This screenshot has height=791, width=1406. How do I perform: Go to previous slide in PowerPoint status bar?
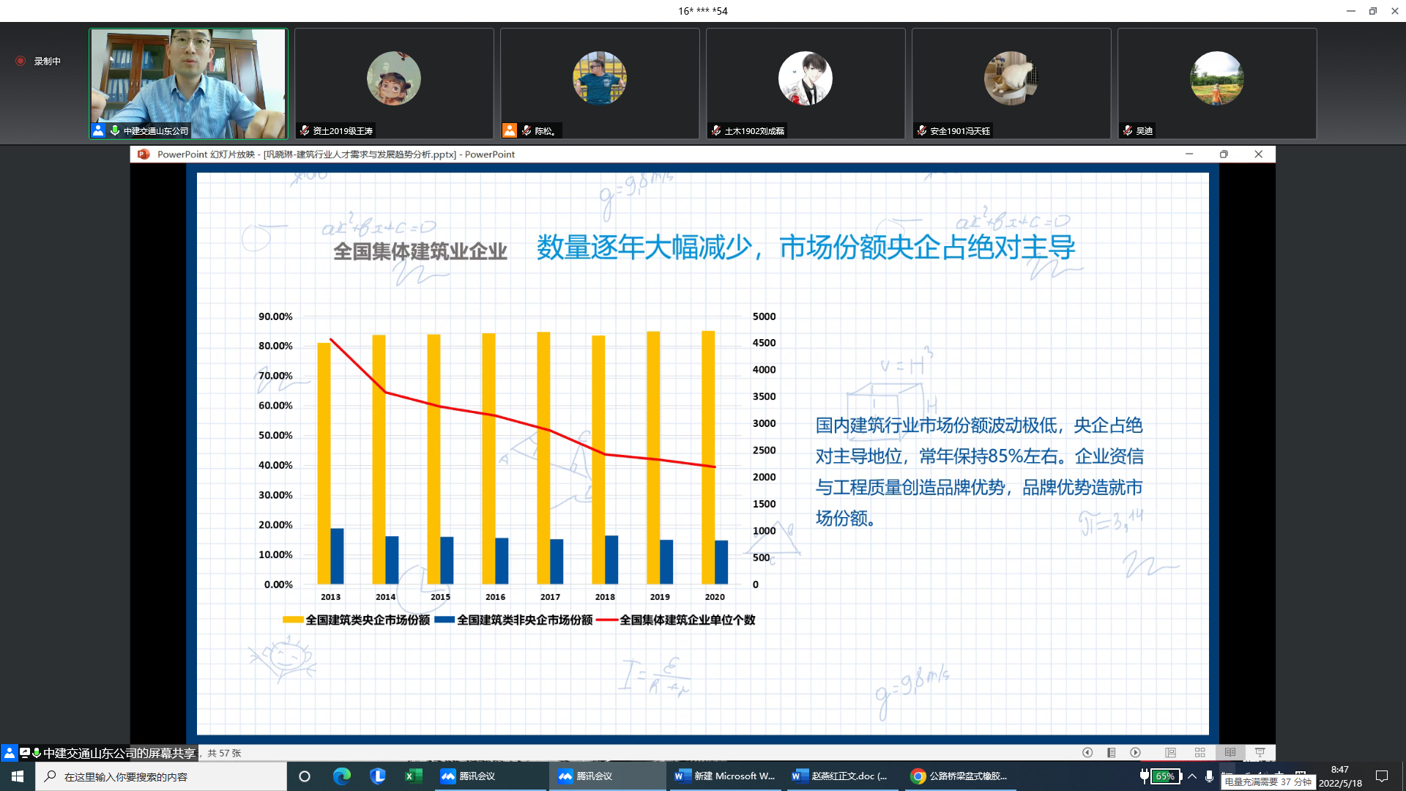tap(1087, 752)
